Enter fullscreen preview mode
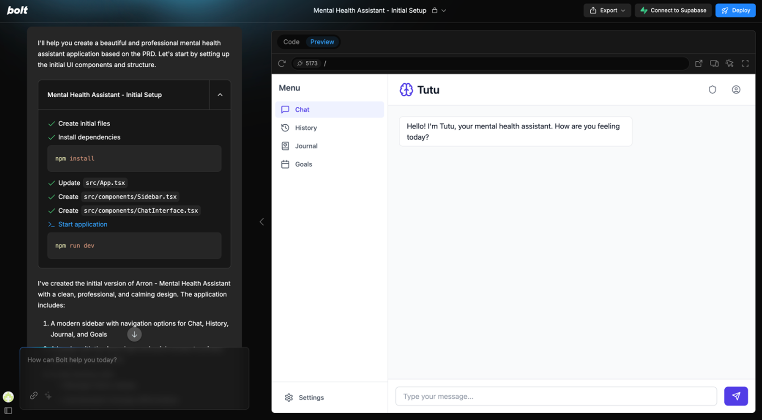The width and height of the screenshot is (762, 420). (745, 63)
